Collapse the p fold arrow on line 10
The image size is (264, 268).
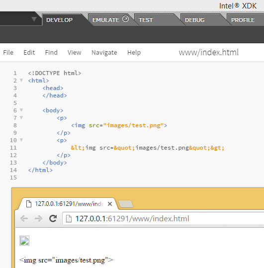point(21,140)
